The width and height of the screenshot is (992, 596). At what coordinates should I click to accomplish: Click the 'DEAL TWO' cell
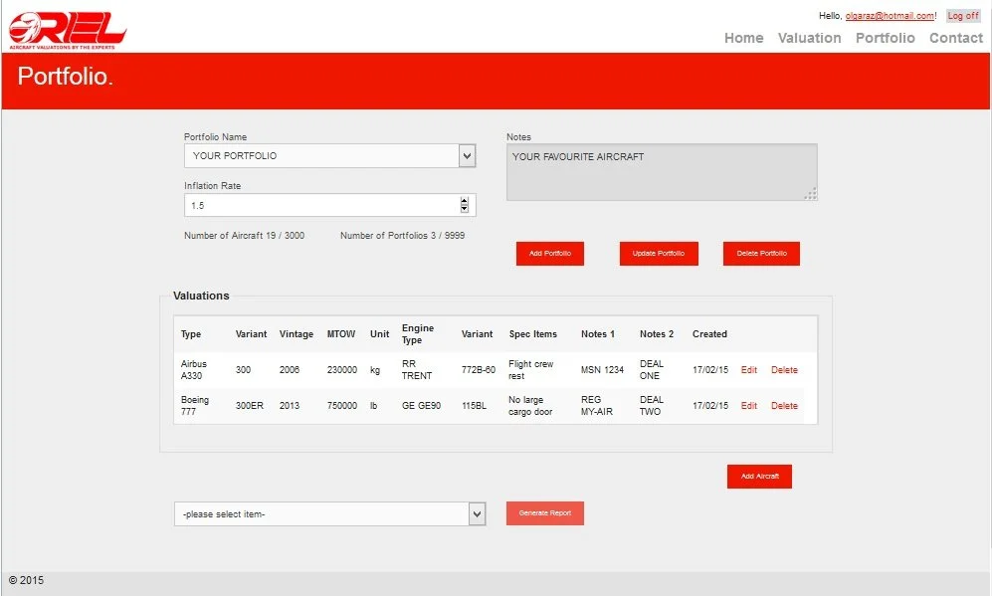[x=652, y=406]
